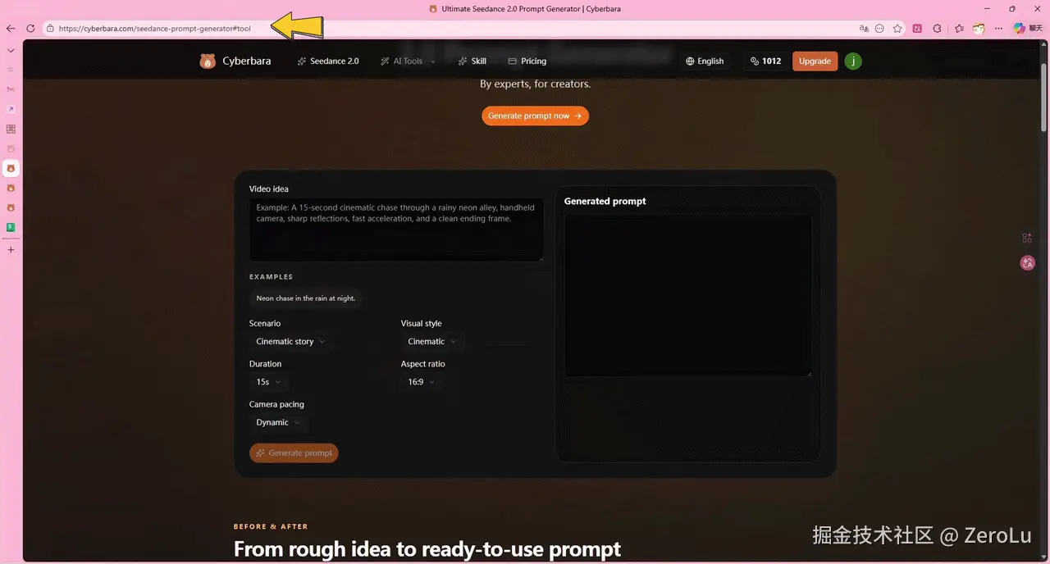Image resolution: width=1050 pixels, height=564 pixels.
Task: Expand the AI Tools menu
Action: [408, 61]
